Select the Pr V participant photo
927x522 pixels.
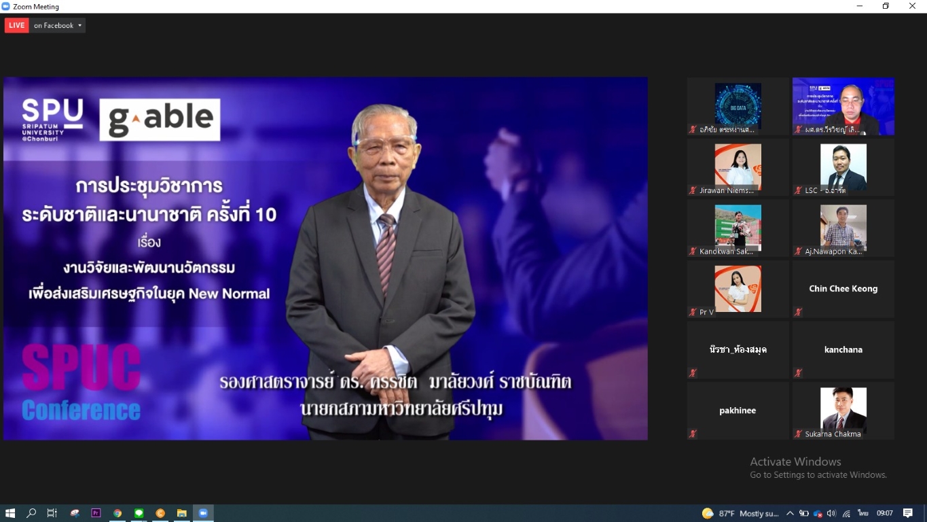click(738, 289)
